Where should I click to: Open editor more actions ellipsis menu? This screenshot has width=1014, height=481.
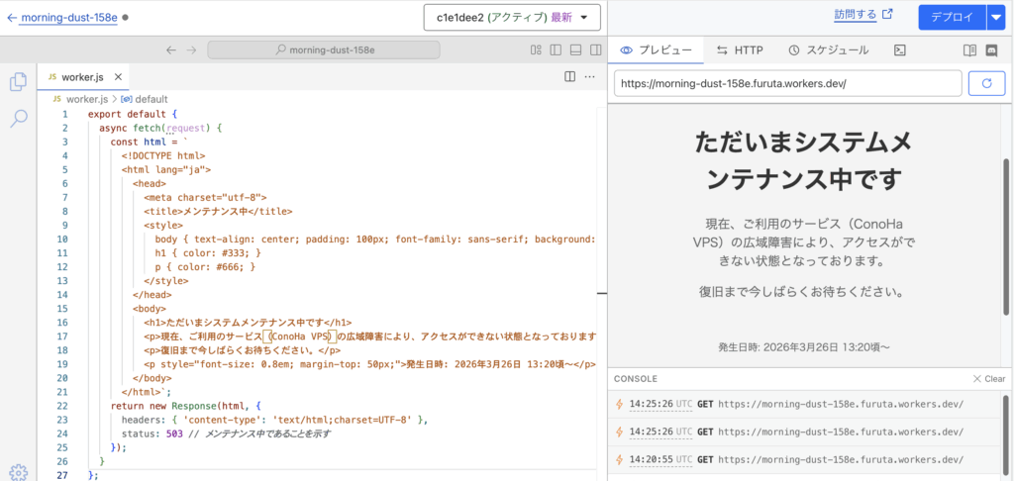coord(591,76)
